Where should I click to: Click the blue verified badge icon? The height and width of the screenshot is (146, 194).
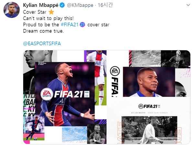coord(62,5)
